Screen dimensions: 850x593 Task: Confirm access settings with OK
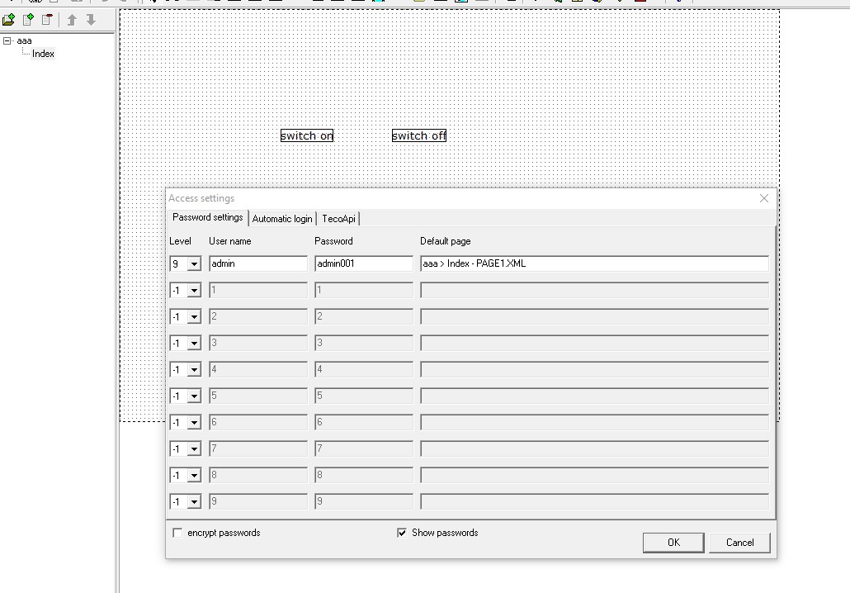[x=673, y=543]
